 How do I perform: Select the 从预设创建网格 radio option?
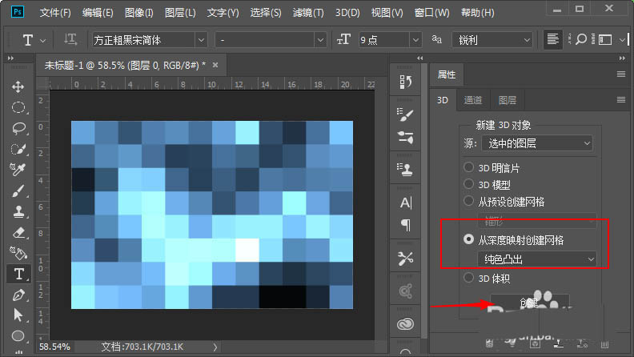pyautogui.click(x=468, y=201)
